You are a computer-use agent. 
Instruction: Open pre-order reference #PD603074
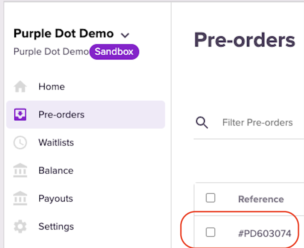[265, 234]
